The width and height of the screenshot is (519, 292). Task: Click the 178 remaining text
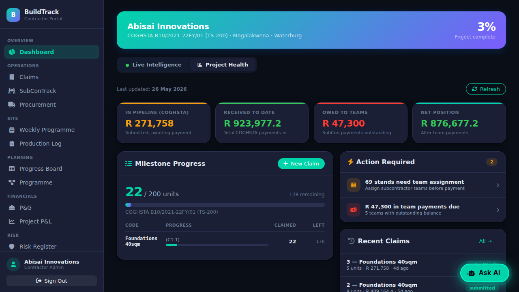tap(307, 195)
